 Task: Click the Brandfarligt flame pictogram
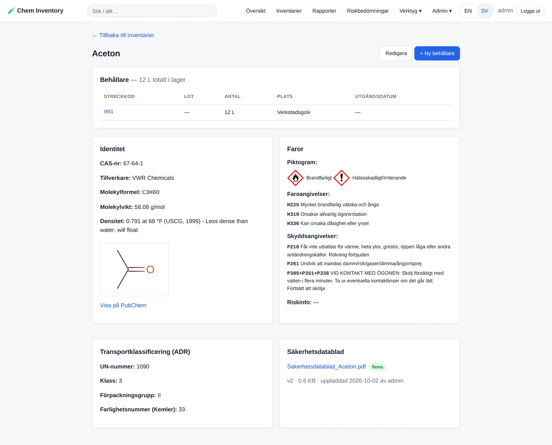click(x=295, y=178)
